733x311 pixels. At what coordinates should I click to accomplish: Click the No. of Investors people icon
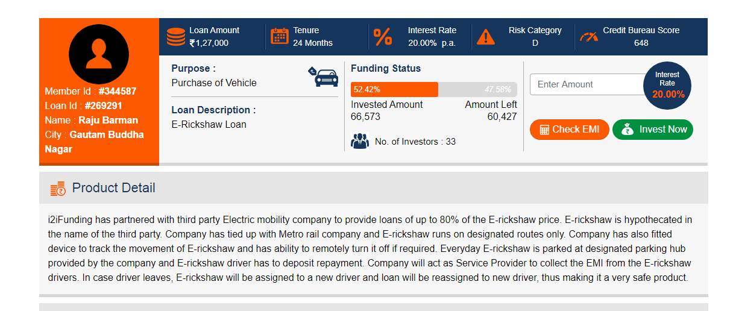pos(360,142)
